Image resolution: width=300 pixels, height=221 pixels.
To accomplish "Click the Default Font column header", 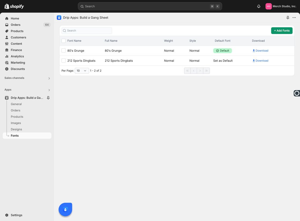I will coord(223,41).
